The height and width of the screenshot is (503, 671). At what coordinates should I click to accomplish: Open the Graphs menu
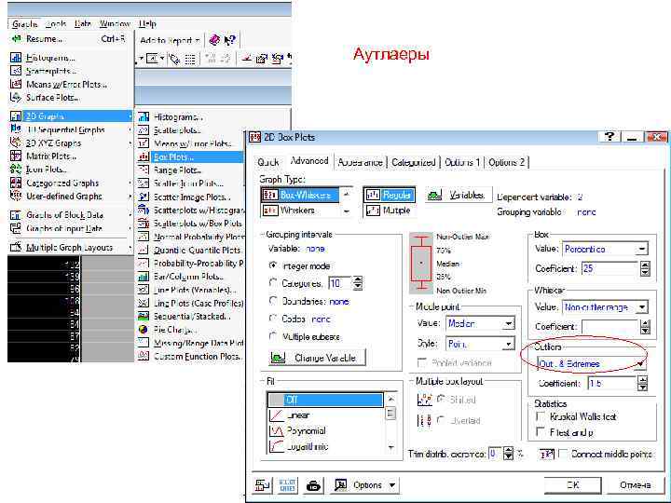point(24,24)
